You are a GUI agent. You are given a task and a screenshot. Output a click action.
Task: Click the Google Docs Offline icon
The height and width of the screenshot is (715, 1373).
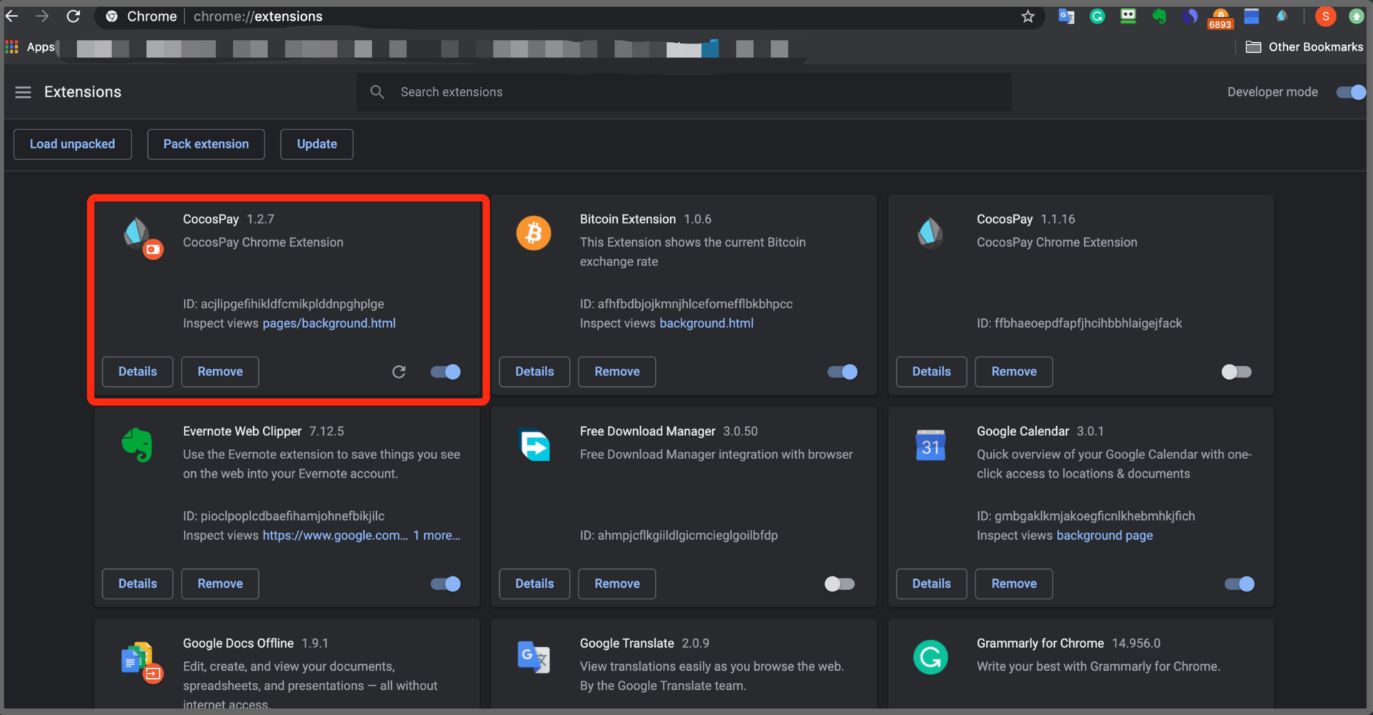pyautogui.click(x=142, y=661)
